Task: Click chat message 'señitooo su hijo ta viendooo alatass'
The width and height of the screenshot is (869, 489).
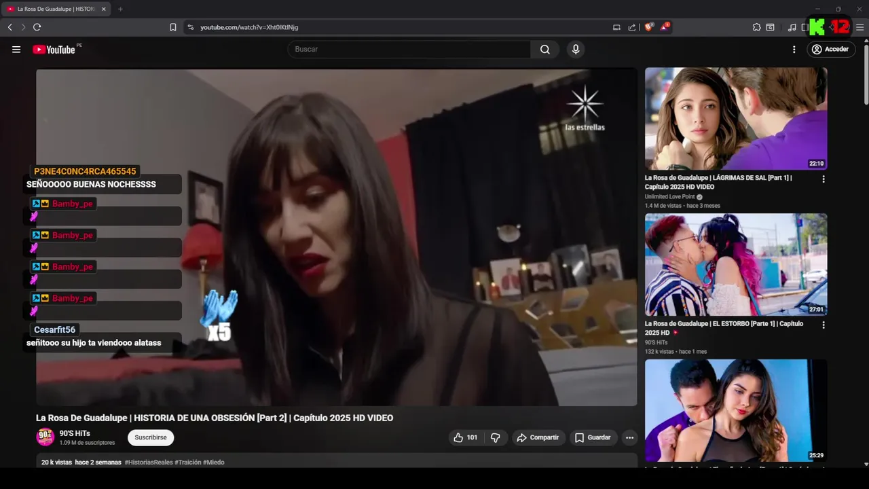Action: click(94, 343)
